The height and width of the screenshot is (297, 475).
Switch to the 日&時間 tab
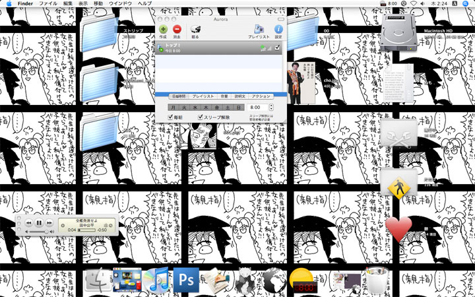tap(179, 96)
